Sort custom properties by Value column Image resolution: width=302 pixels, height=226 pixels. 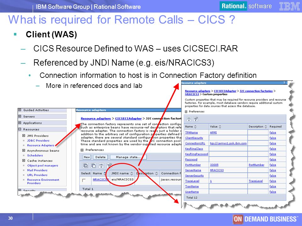[220, 126]
